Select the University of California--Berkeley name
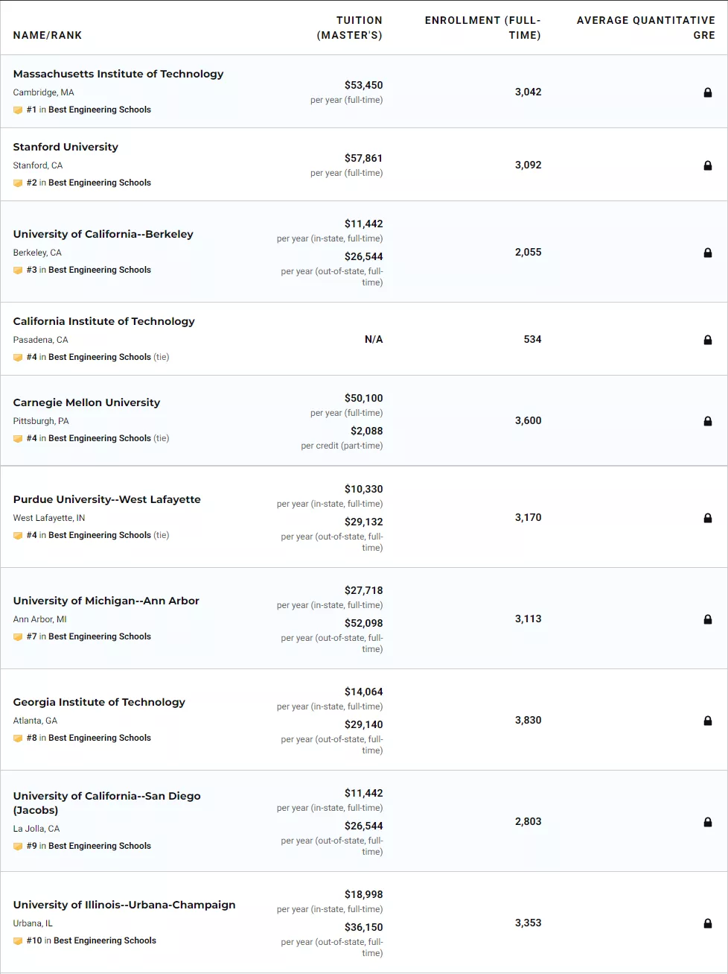The image size is (728, 974). click(103, 234)
